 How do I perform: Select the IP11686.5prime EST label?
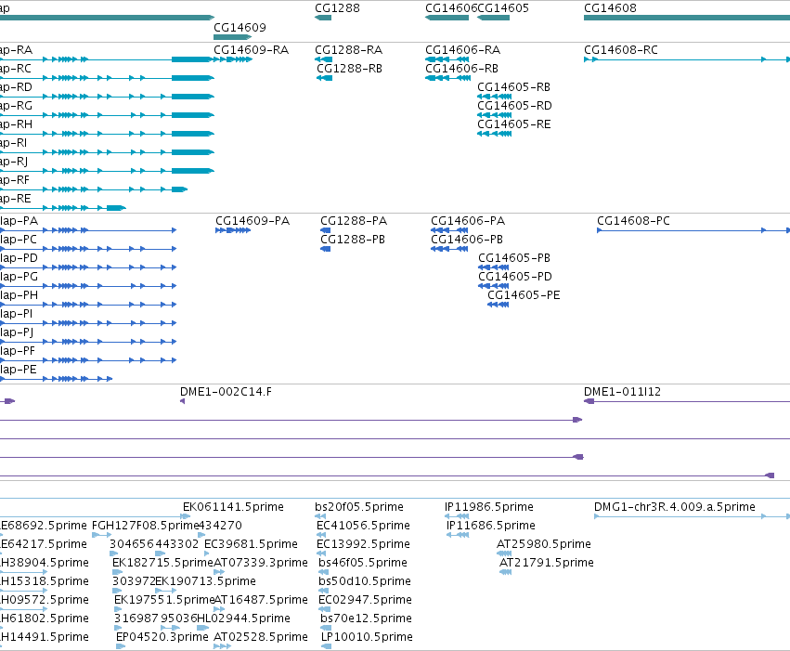(x=491, y=525)
